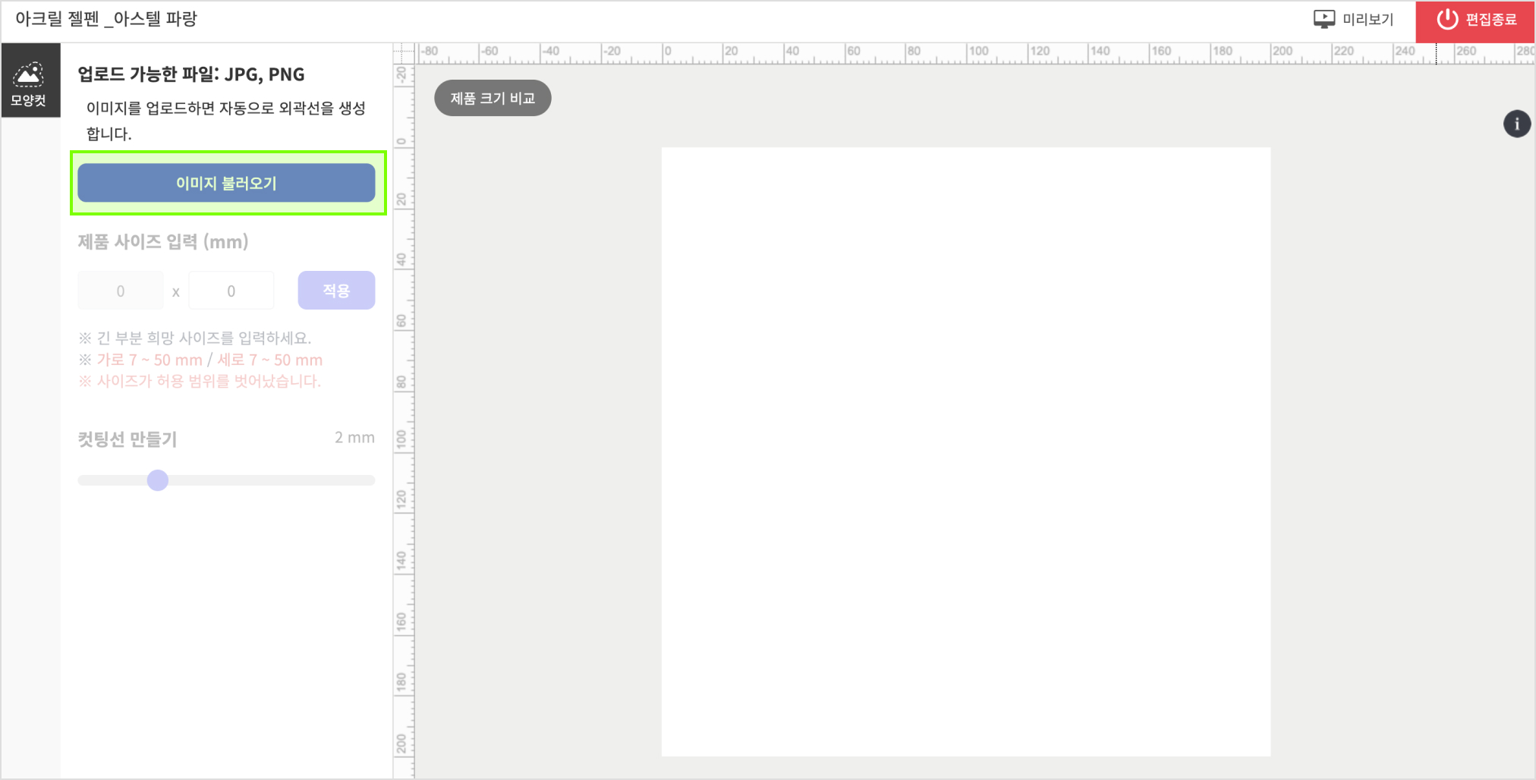
Task: Click the ruler origin corner box
Action: (404, 52)
